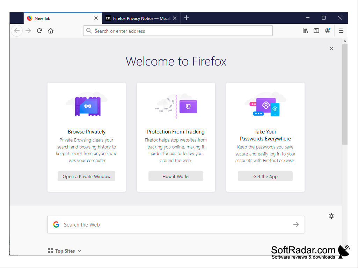The width and height of the screenshot is (358, 268).
Task: Maximize the Firefox window
Action: 324,18
